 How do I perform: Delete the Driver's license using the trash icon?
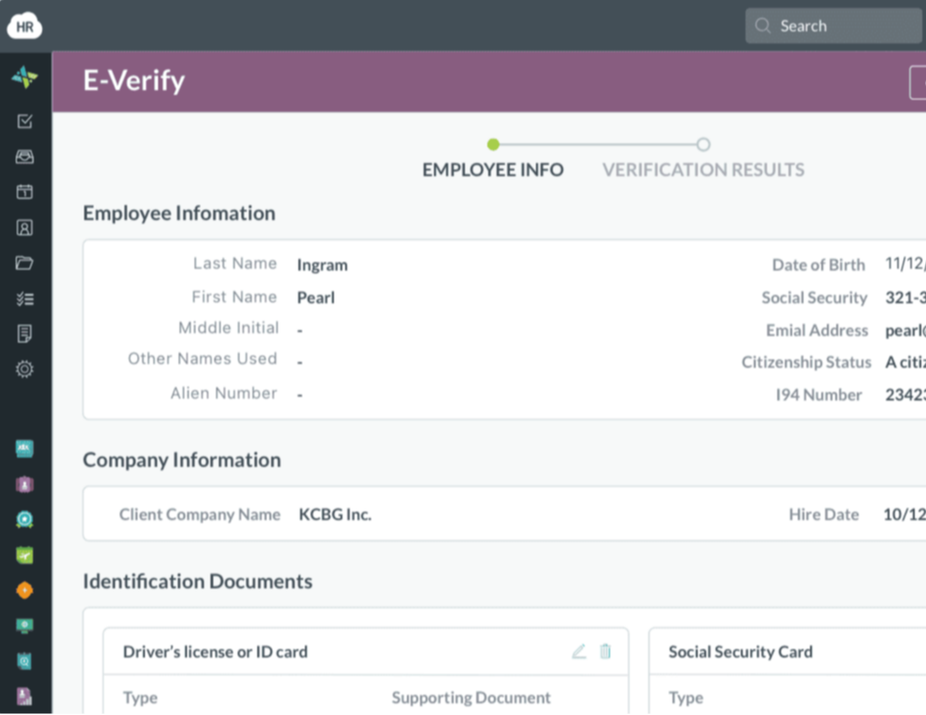pos(605,651)
